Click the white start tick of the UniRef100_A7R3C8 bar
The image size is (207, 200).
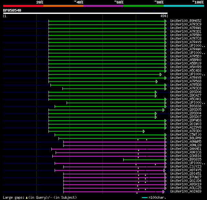click(x=62, y=89)
